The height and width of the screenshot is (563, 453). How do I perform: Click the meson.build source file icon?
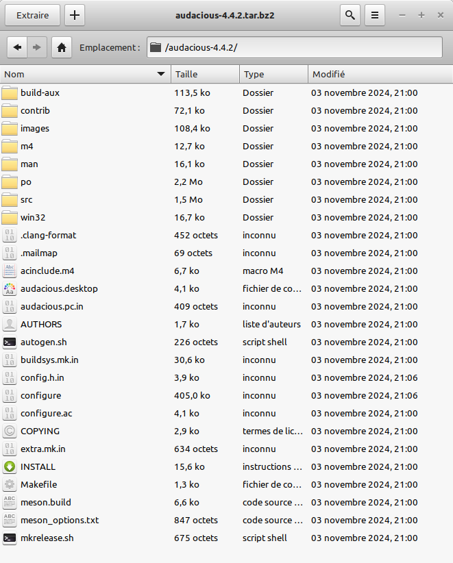coord(10,502)
